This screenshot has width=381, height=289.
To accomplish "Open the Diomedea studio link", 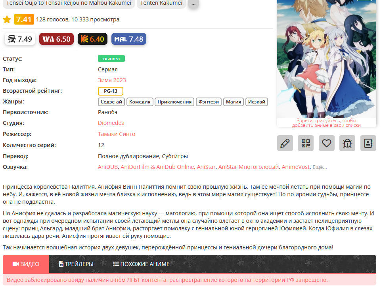I will click(111, 123).
